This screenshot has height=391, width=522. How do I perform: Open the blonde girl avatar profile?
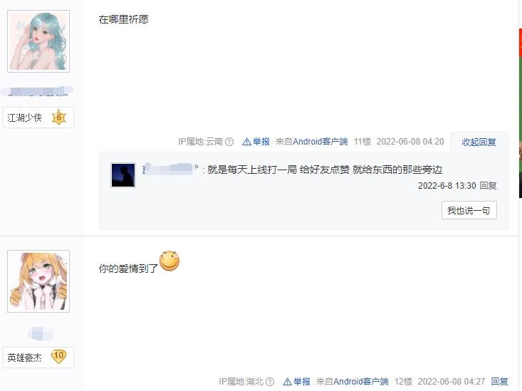tap(38, 281)
